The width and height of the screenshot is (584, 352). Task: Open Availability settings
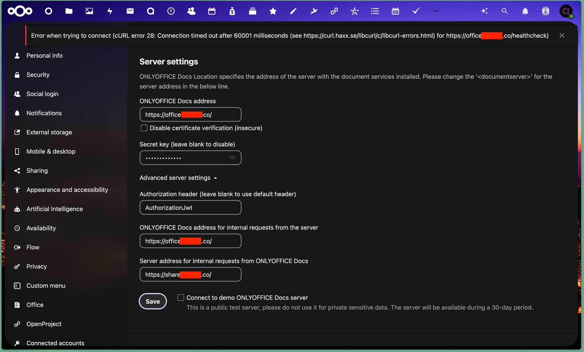click(x=41, y=228)
